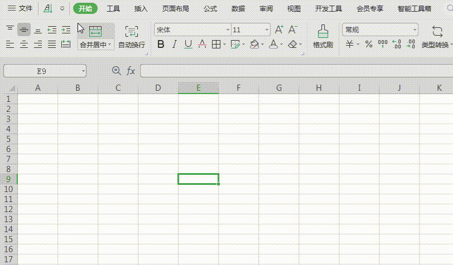453x265 pixels.
Task: Open the 插入 tab
Action: click(x=141, y=9)
